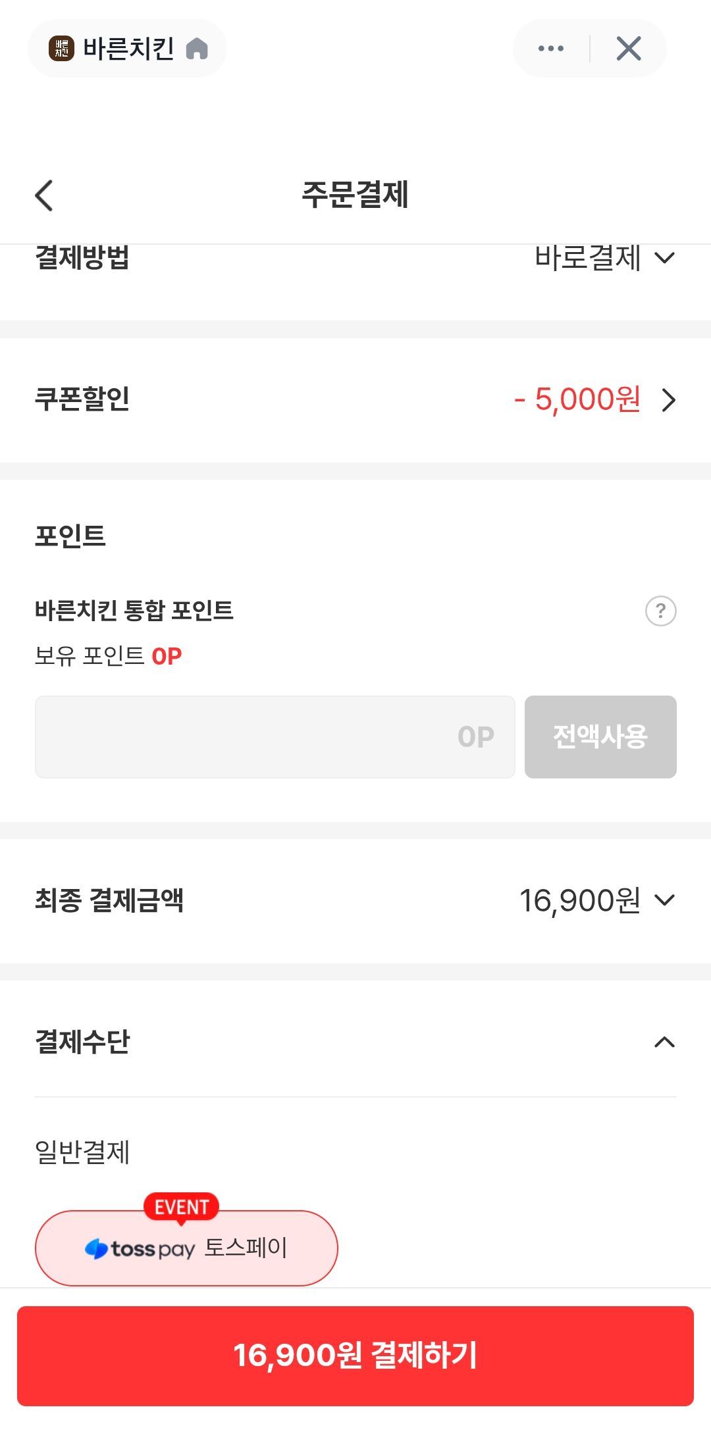Tap the red EVENT badge
711x1449 pixels.
tap(182, 1207)
